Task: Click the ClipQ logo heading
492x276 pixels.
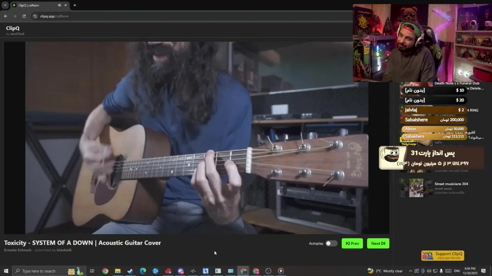Action: [x=13, y=28]
